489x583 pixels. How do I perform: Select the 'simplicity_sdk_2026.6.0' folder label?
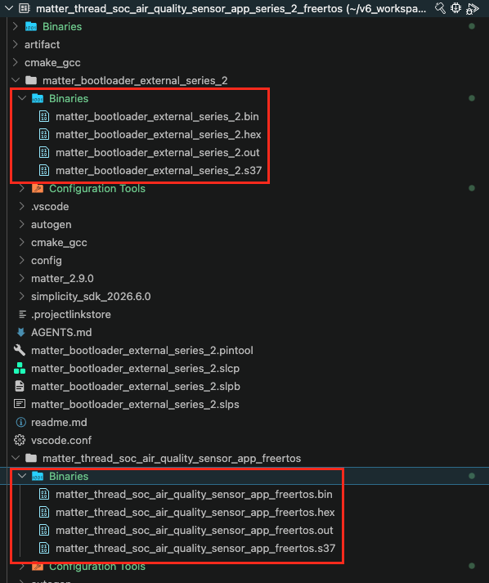pos(91,297)
